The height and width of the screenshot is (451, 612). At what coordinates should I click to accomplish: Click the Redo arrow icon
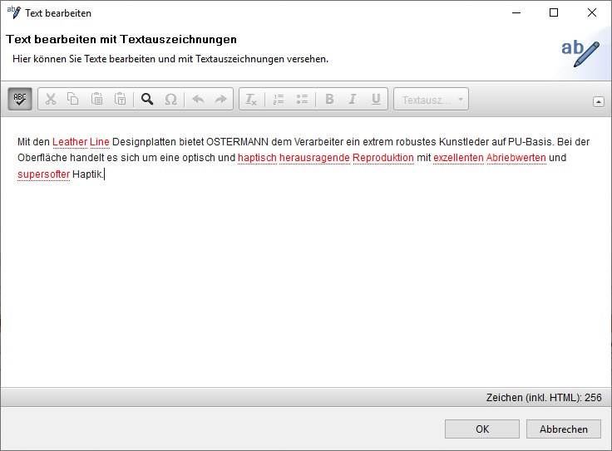[220, 100]
